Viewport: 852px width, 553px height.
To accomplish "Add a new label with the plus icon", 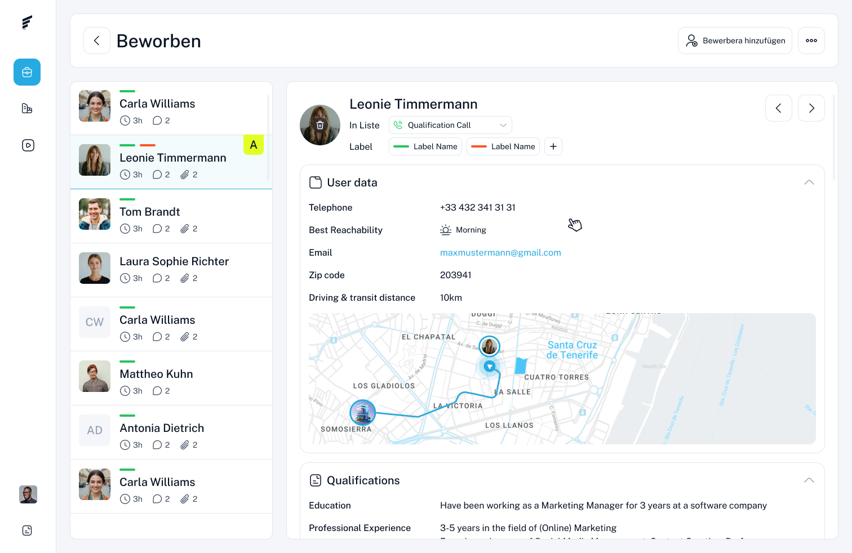I will pos(553,146).
